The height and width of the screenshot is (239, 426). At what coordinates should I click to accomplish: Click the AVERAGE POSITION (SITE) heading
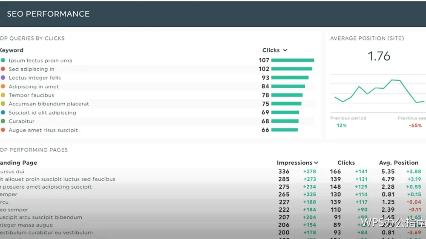pos(367,38)
